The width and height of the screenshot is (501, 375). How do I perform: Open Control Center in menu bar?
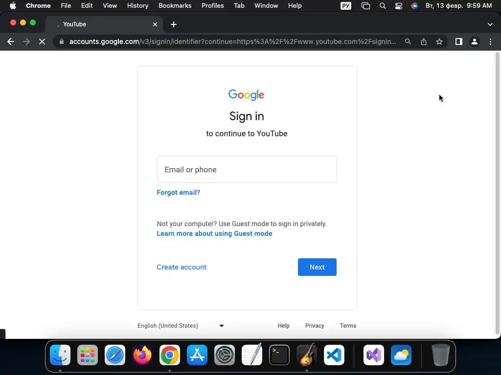pyautogui.click(x=398, y=5)
